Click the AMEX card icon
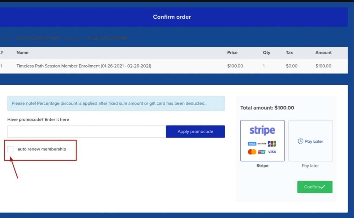The width and height of the screenshot is (354, 218). click(x=252, y=144)
